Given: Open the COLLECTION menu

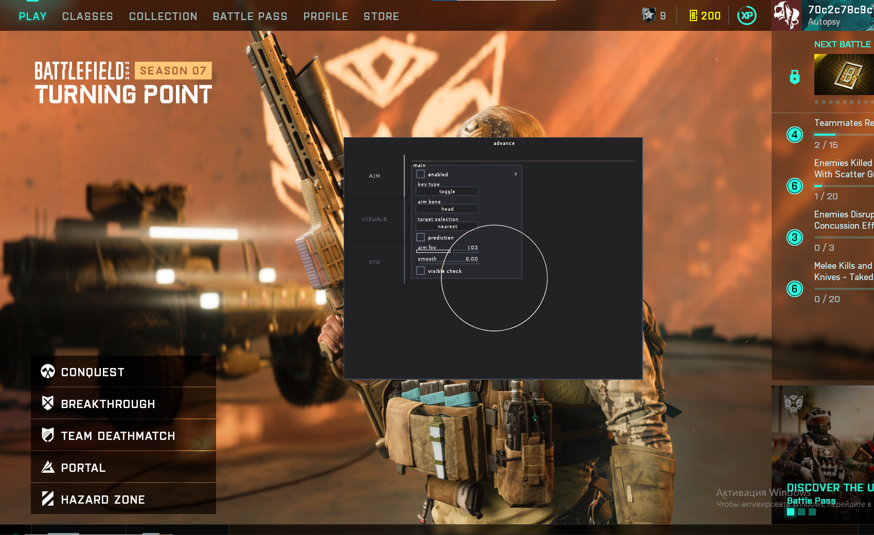Looking at the screenshot, I should (163, 16).
